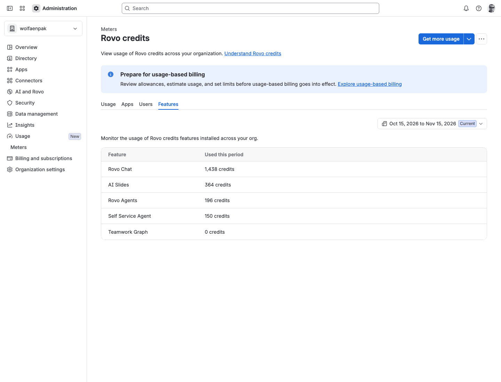Viewport: 501px width, 382px height.
Task: Collapse the sidebar with the panel icon
Action: click(x=10, y=8)
